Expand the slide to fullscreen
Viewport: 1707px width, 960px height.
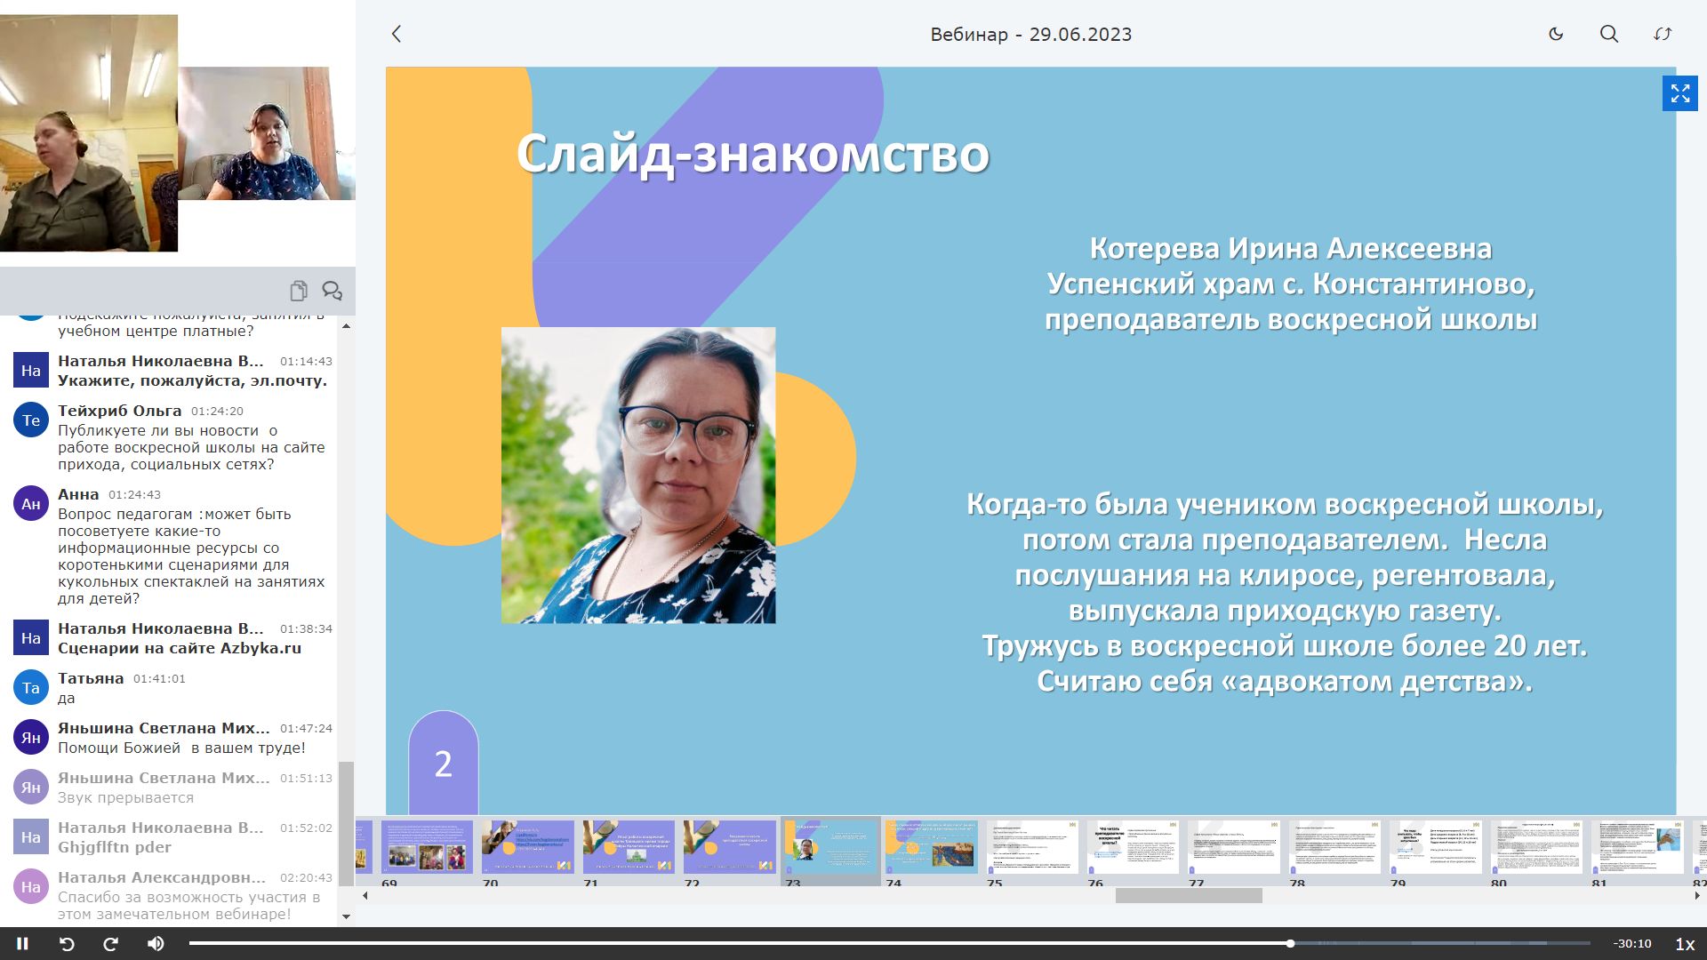pyautogui.click(x=1679, y=93)
